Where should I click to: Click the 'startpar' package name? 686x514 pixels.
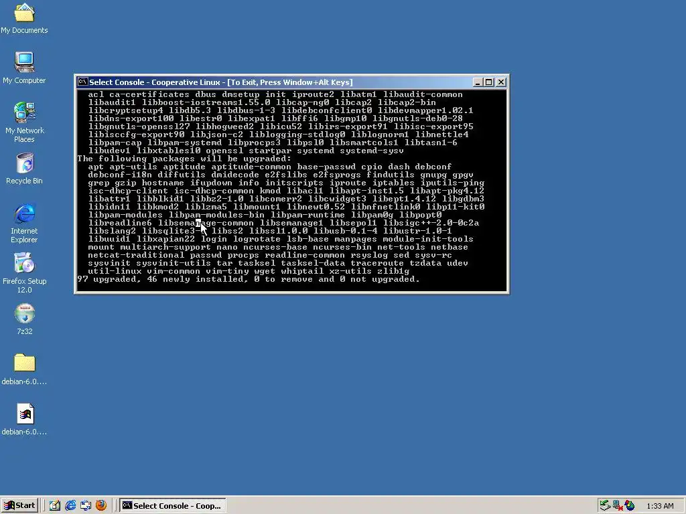pos(270,151)
